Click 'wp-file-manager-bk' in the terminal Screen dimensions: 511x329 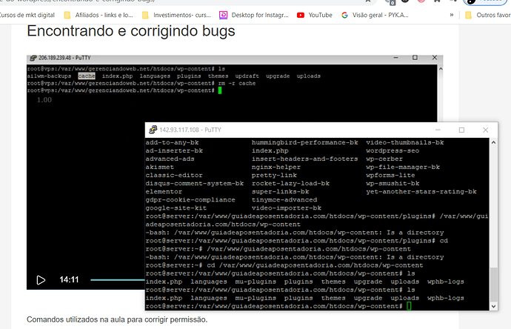tap(403, 167)
